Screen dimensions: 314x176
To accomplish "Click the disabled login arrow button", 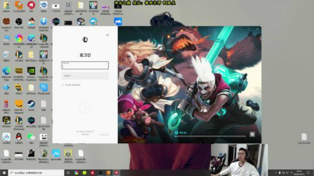I will click(x=85, y=108).
